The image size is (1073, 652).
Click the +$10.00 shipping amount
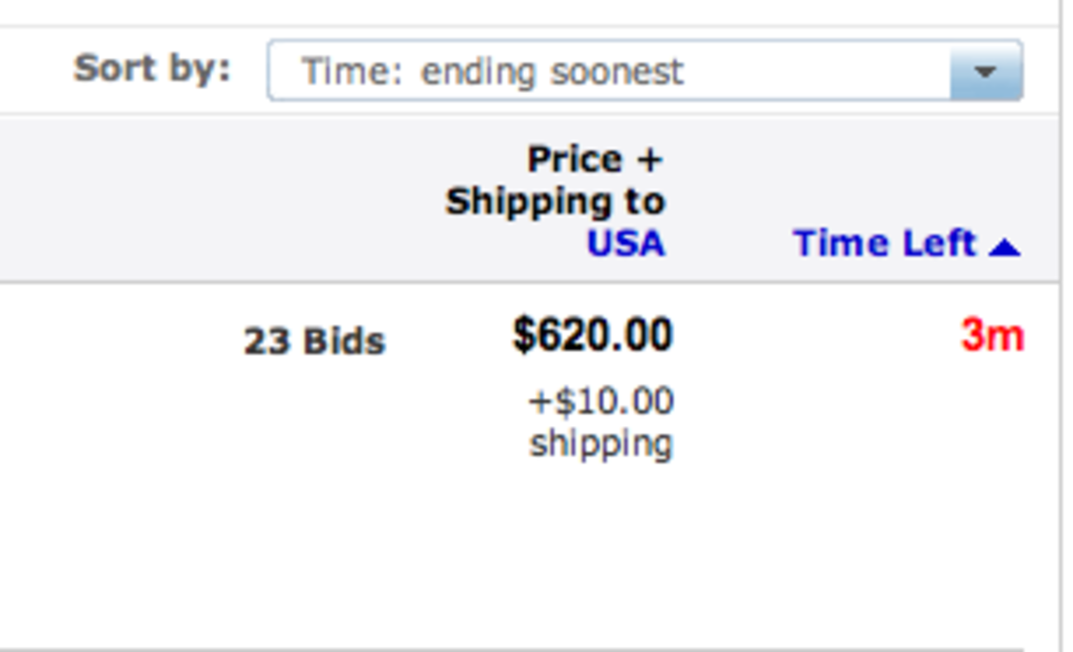coord(601,402)
